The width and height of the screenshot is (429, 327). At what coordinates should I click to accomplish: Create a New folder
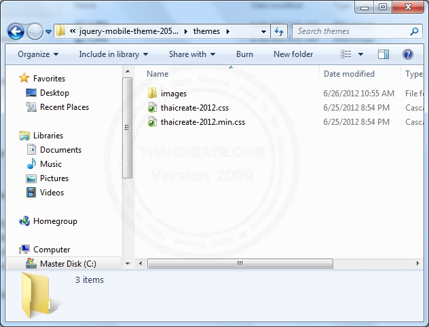coord(293,54)
